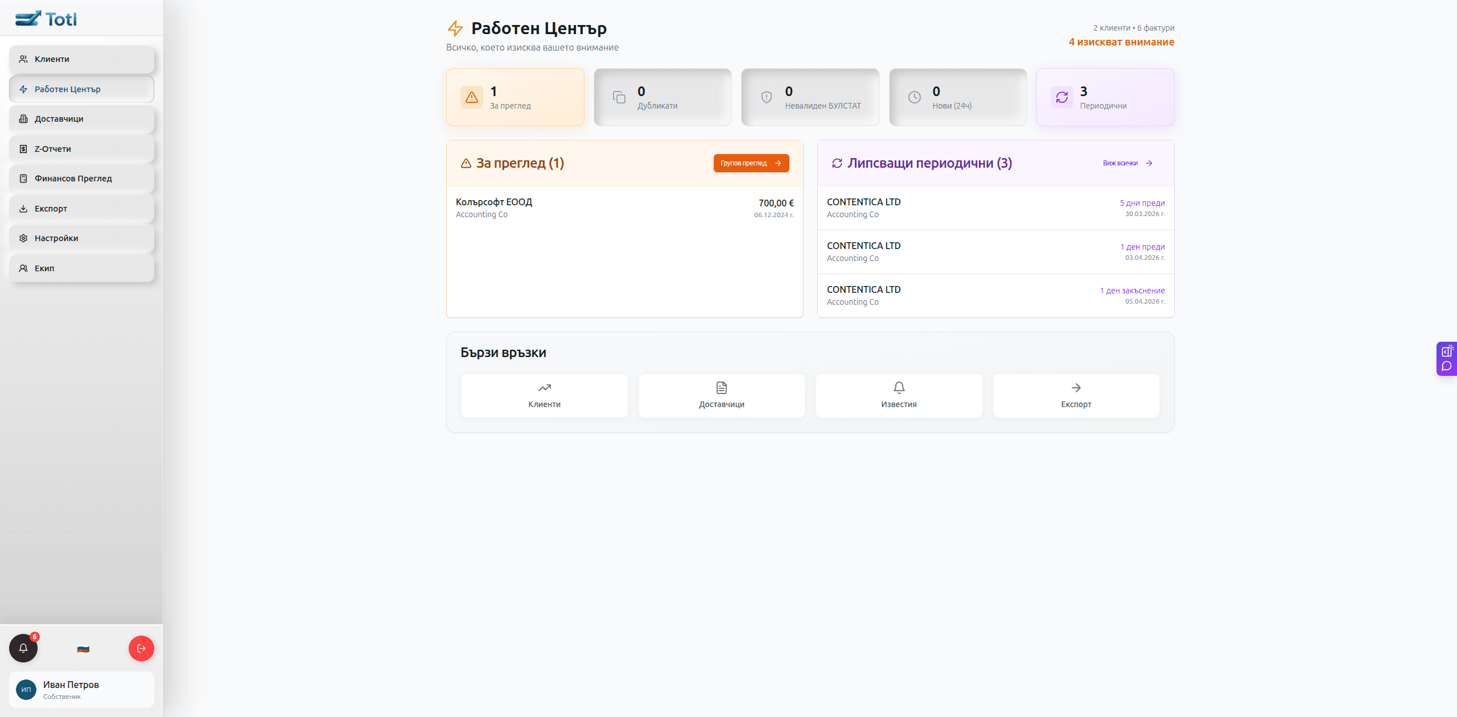Click the copy icon on Дубликати card
1457x717 pixels.
[x=619, y=97]
